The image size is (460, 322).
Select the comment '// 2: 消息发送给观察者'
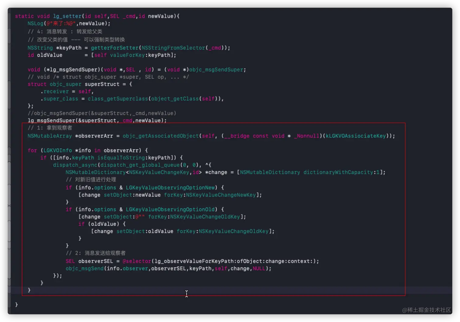pos(96,253)
